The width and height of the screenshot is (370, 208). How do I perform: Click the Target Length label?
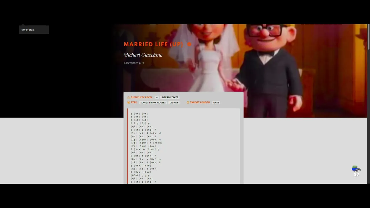(x=200, y=103)
